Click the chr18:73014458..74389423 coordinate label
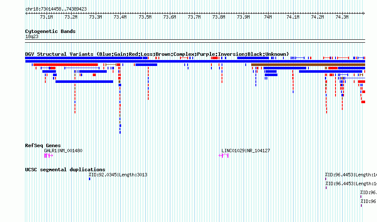The image size is (377, 222). 56,9
